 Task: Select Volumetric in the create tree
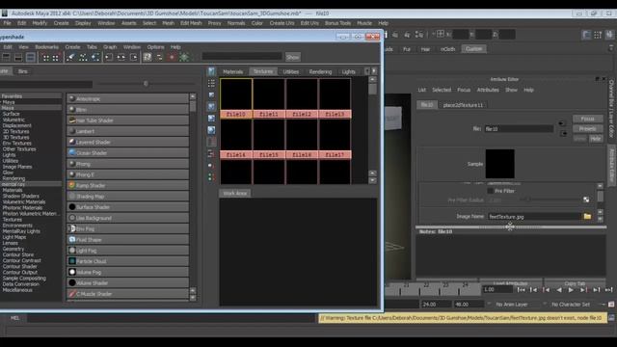(13, 120)
